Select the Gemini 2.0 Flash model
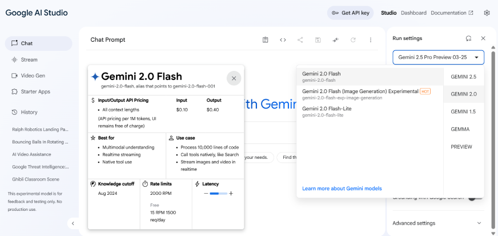Image resolution: width=498 pixels, height=236 pixels. coord(370,77)
